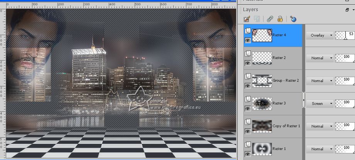The height and width of the screenshot is (160, 355).
Task: Click the layer type icon of Copy of Raster 1
Action: (x=248, y=122)
